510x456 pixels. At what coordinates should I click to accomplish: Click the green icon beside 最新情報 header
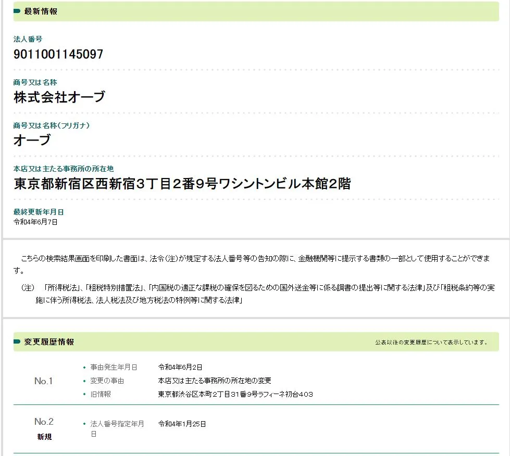coord(17,11)
